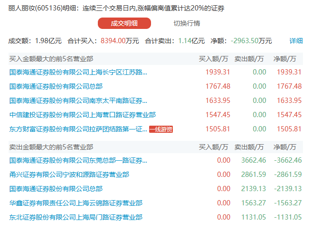Click 净额/万 column header in buy table
The height and width of the screenshot is (230, 312).
[x=285, y=59]
